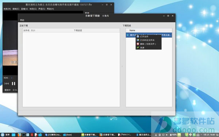The image size is (219, 137).
Task: Choose 打开所在文件夹 in the context menu
Action: pyautogui.click(x=147, y=40)
